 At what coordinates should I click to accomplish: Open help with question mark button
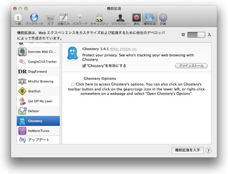click(208, 150)
